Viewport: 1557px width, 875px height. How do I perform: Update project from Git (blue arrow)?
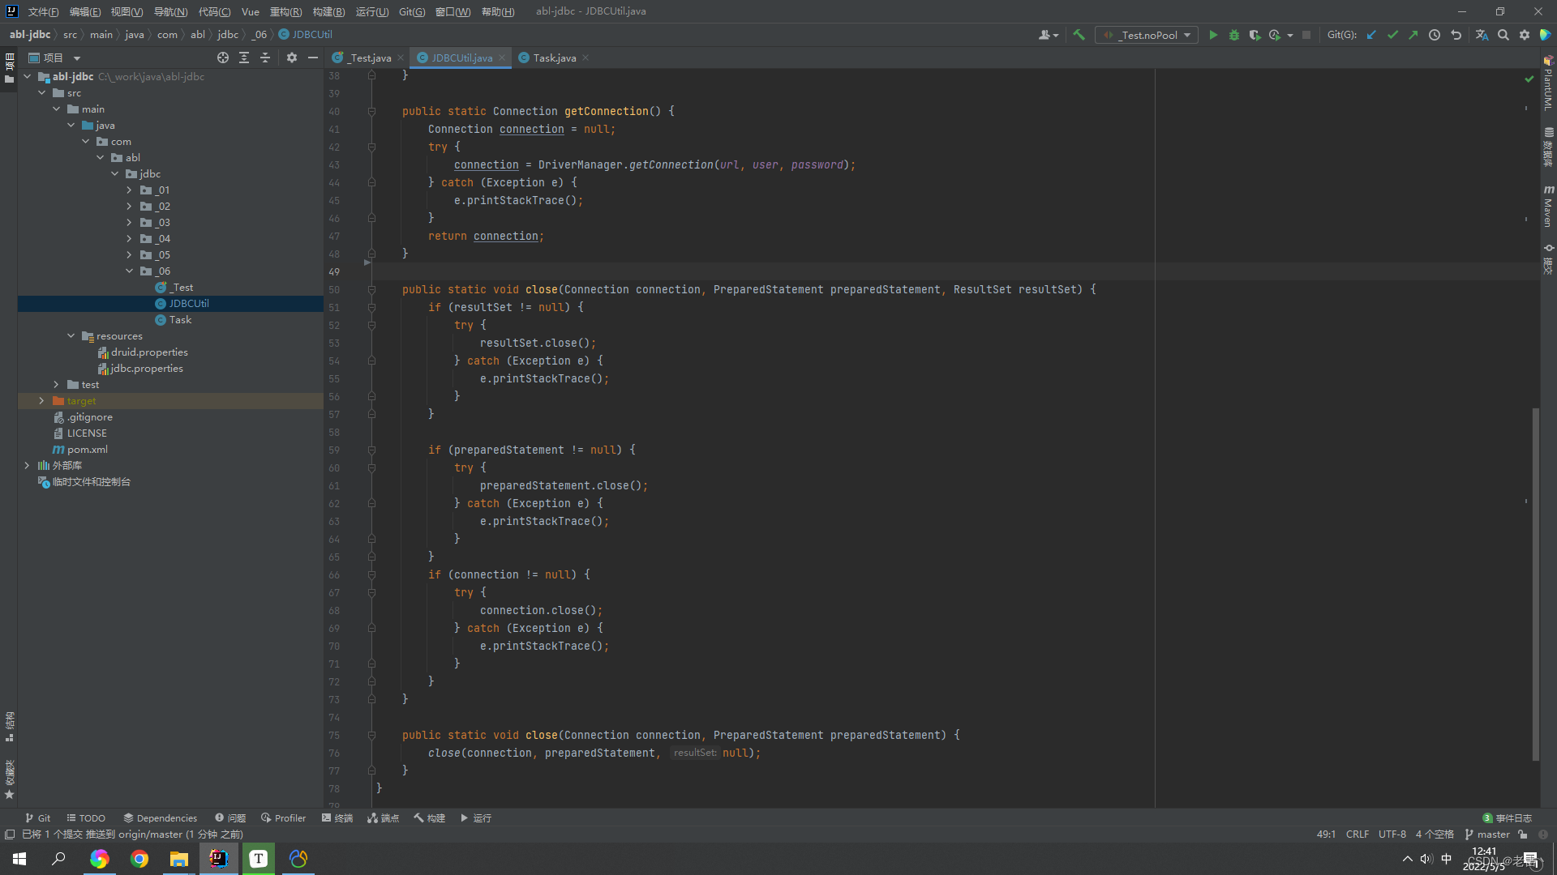pyautogui.click(x=1371, y=35)
